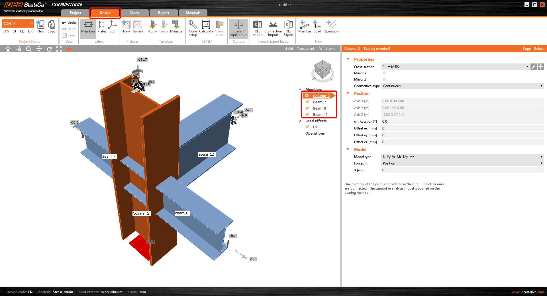Open the Materials tab
The width and height of the screenshot is (547, 296).
tap(193, 13)
